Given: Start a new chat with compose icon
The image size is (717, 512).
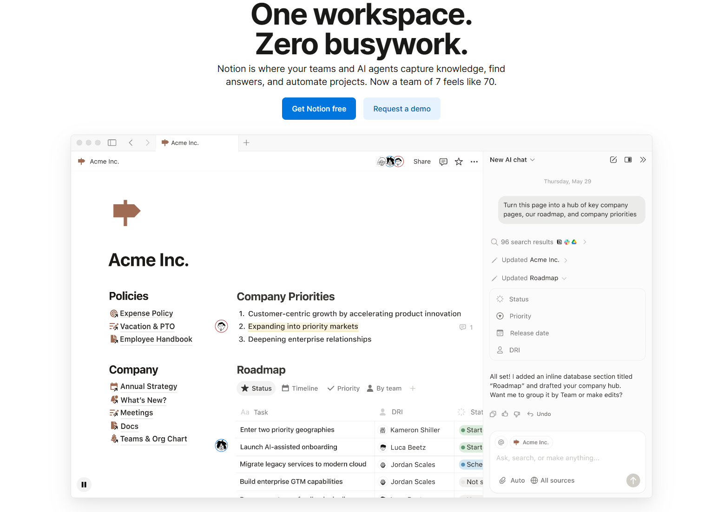Looking at the screenshot, I should pyautogui.click(x=613, y=160).
